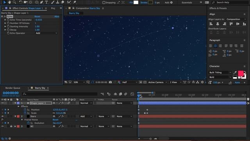The height and width of the screenshot is (141, 250).
Task: Click the show channel color icon
Action: pos(119,82)
